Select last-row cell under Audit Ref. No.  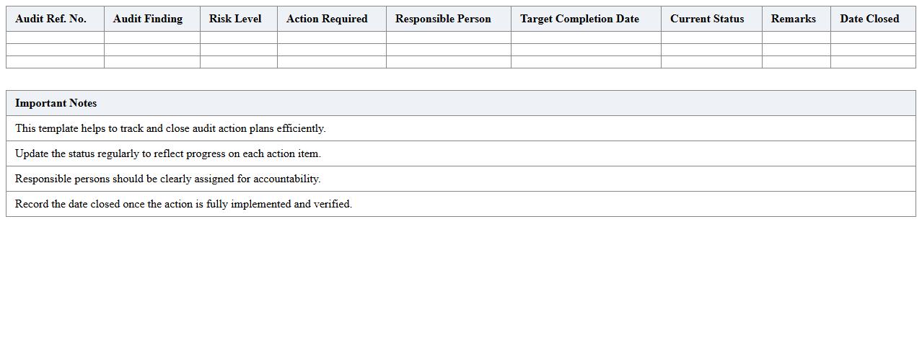[55, 62]
